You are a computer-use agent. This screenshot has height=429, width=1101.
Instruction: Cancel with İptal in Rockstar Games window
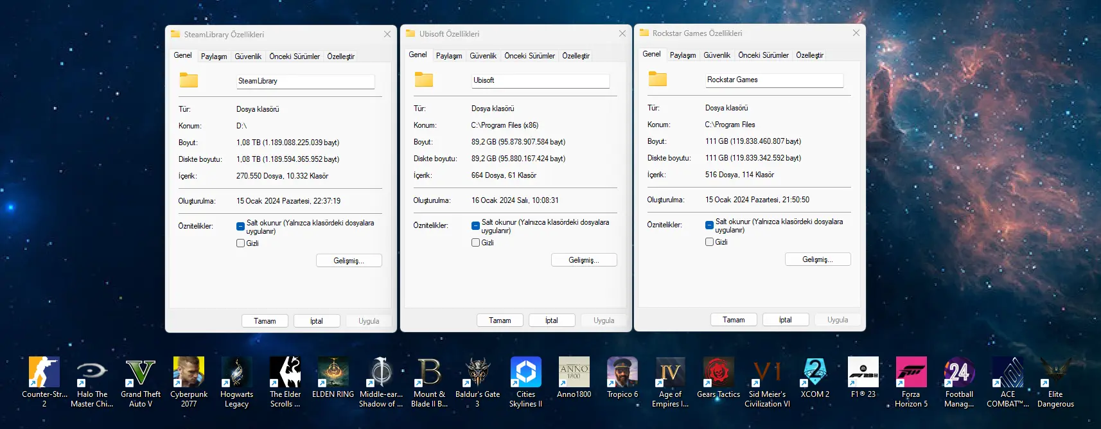(x=786, y=320)
